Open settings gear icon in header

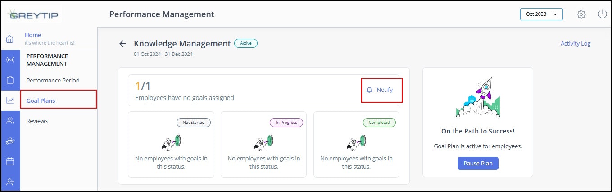tap(581, 14)
